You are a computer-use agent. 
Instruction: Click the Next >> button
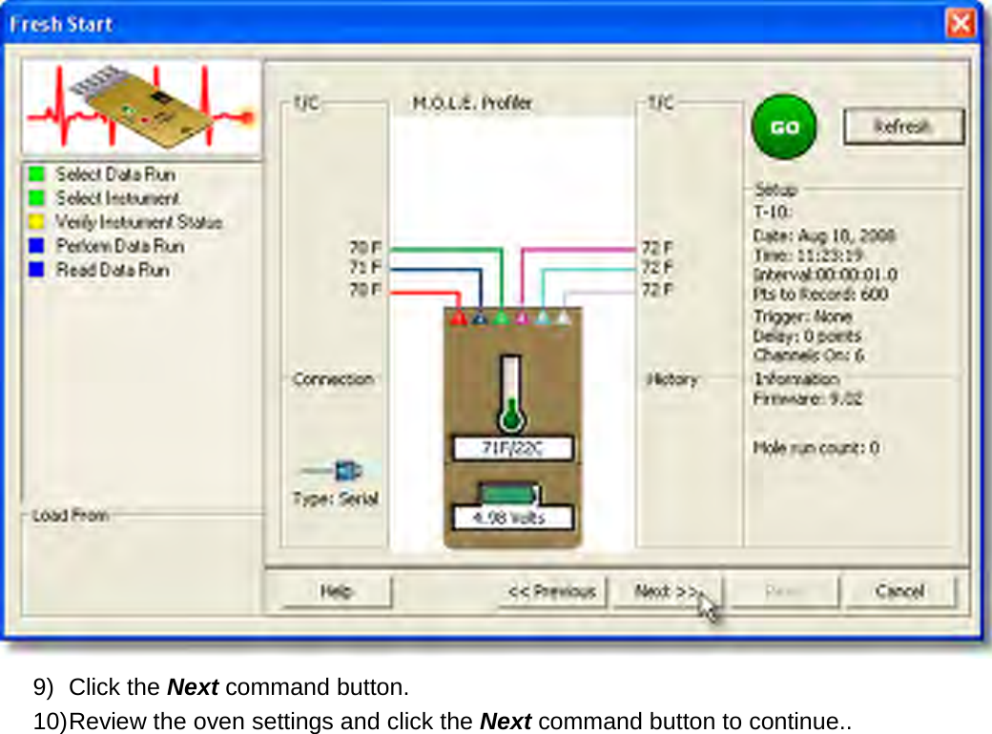click(x=667, y=591)
